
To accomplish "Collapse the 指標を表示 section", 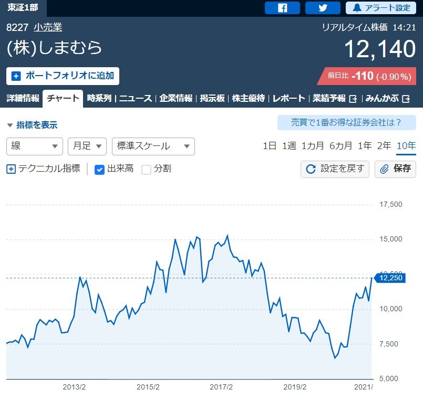I will click(x=32, y=125).
